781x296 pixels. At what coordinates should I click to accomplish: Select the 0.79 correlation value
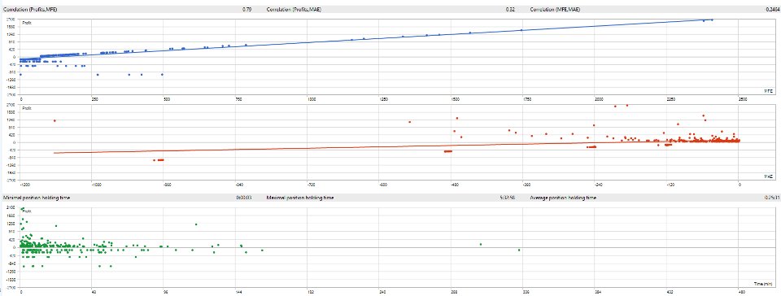(x=247, y=10)
